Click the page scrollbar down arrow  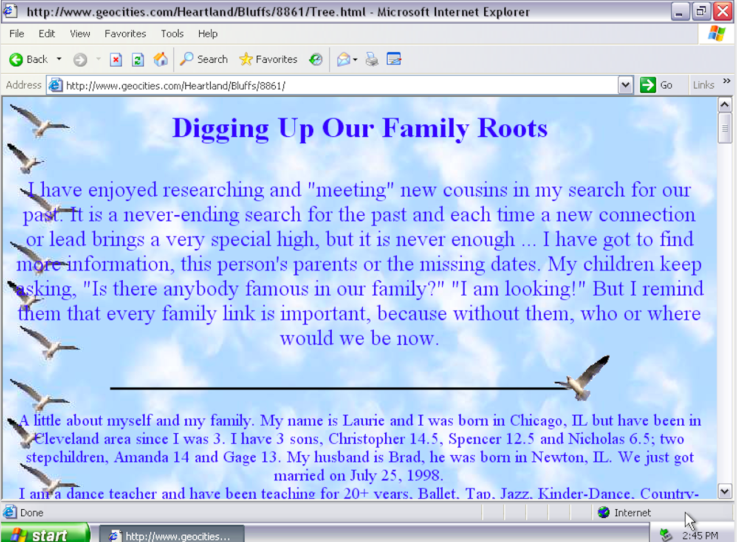[724, 491]
